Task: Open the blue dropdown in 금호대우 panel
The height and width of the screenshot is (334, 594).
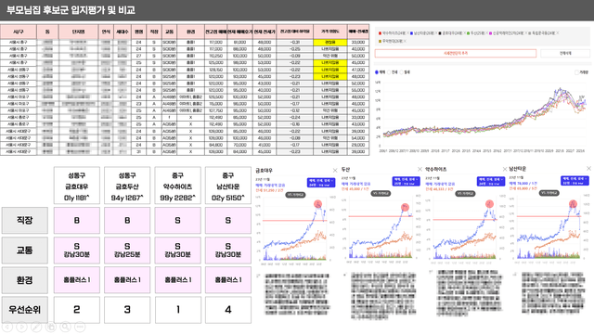Action: 321,183
